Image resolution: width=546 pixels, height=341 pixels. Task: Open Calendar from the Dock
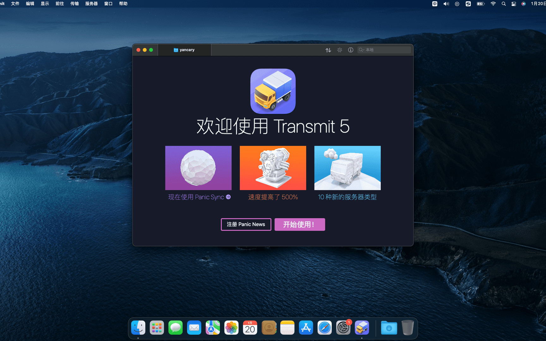(250, 328)
